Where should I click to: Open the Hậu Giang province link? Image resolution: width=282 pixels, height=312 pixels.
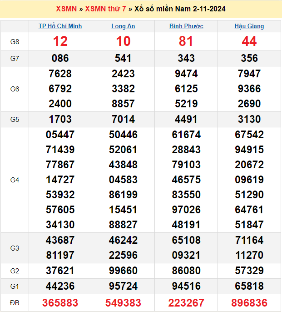coord(249,26)
